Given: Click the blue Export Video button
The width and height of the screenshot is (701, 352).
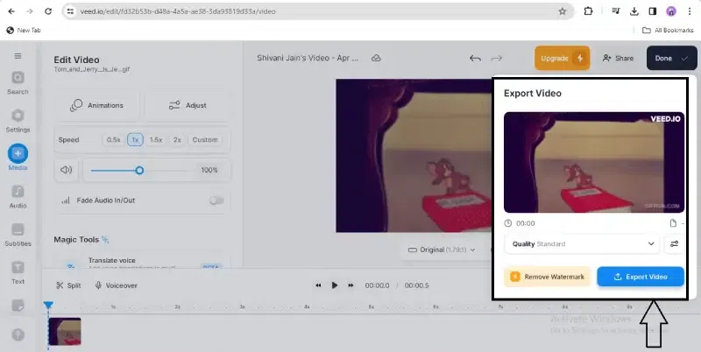Looking at the screenshot, I should tap(641, 277).
